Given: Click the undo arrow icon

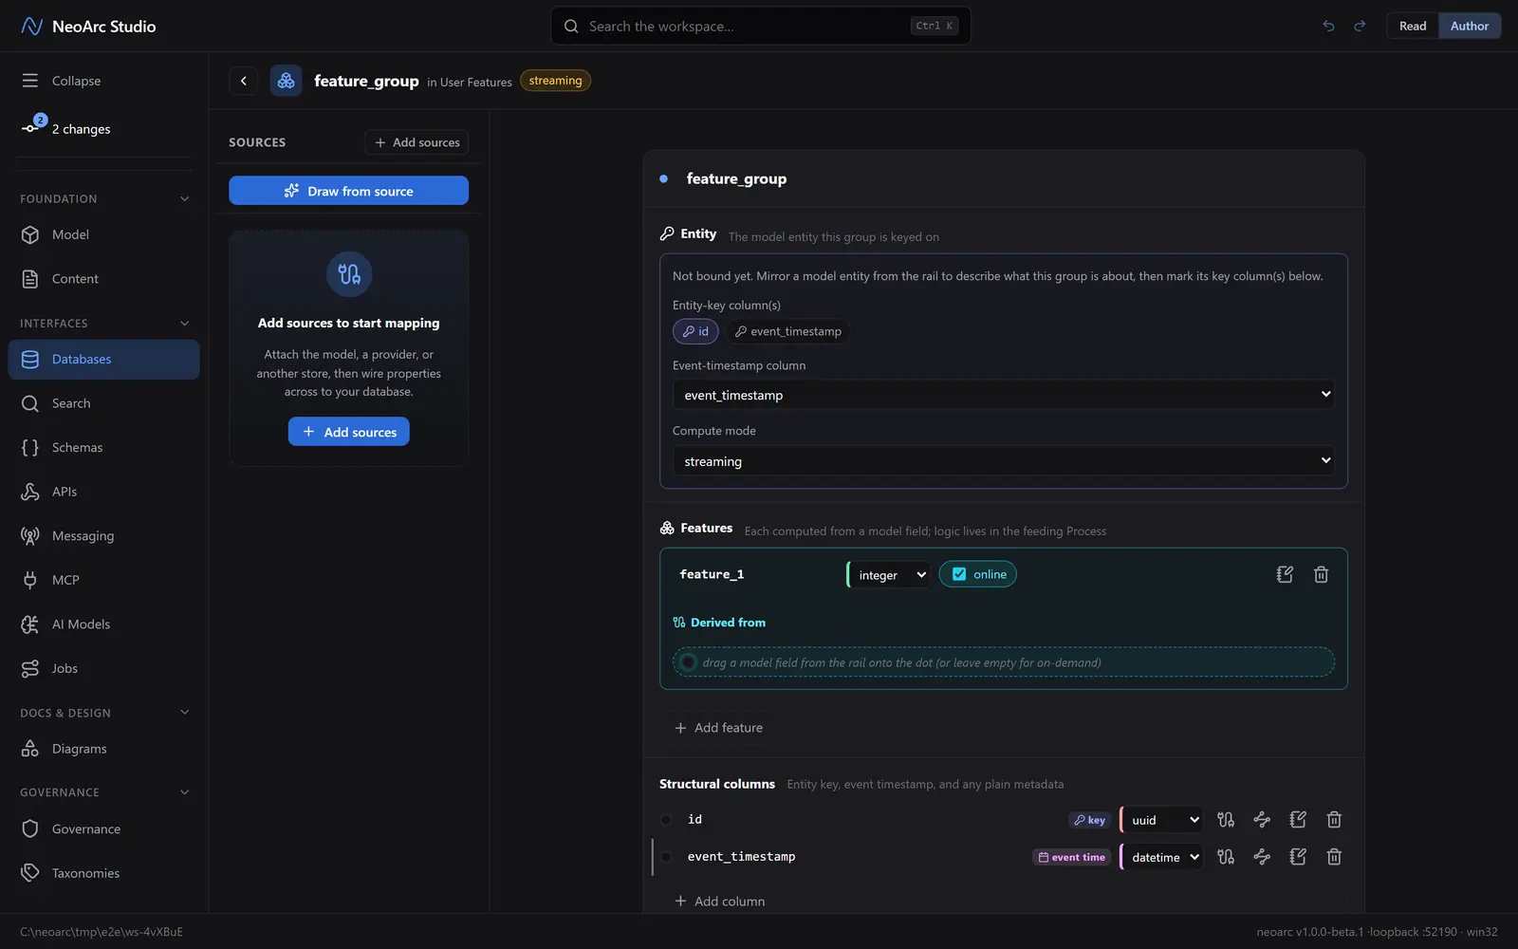Looking at the screenshot, I should tap(1328, 26).
